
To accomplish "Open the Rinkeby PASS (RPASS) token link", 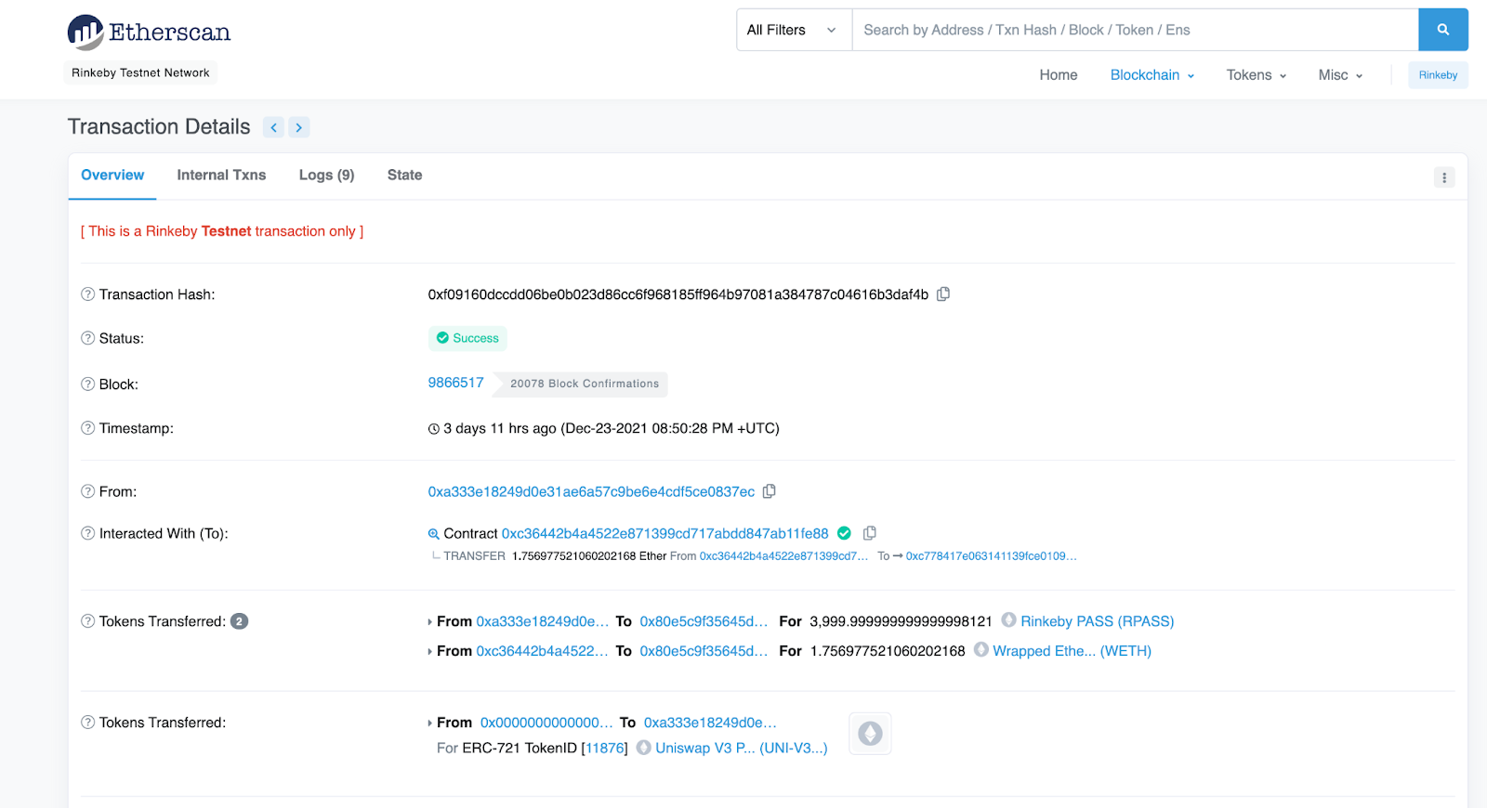I will click(1097, 621).
